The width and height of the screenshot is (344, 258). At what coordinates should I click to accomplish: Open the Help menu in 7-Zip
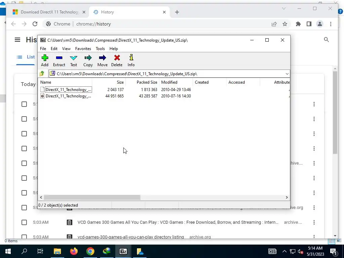click(x=114, y=49)
